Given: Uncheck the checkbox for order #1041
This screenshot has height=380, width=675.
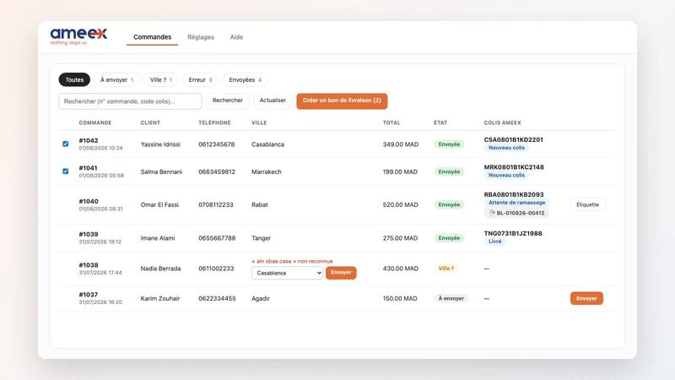Looking at the screenshot, I should click(x=66, y=171).
